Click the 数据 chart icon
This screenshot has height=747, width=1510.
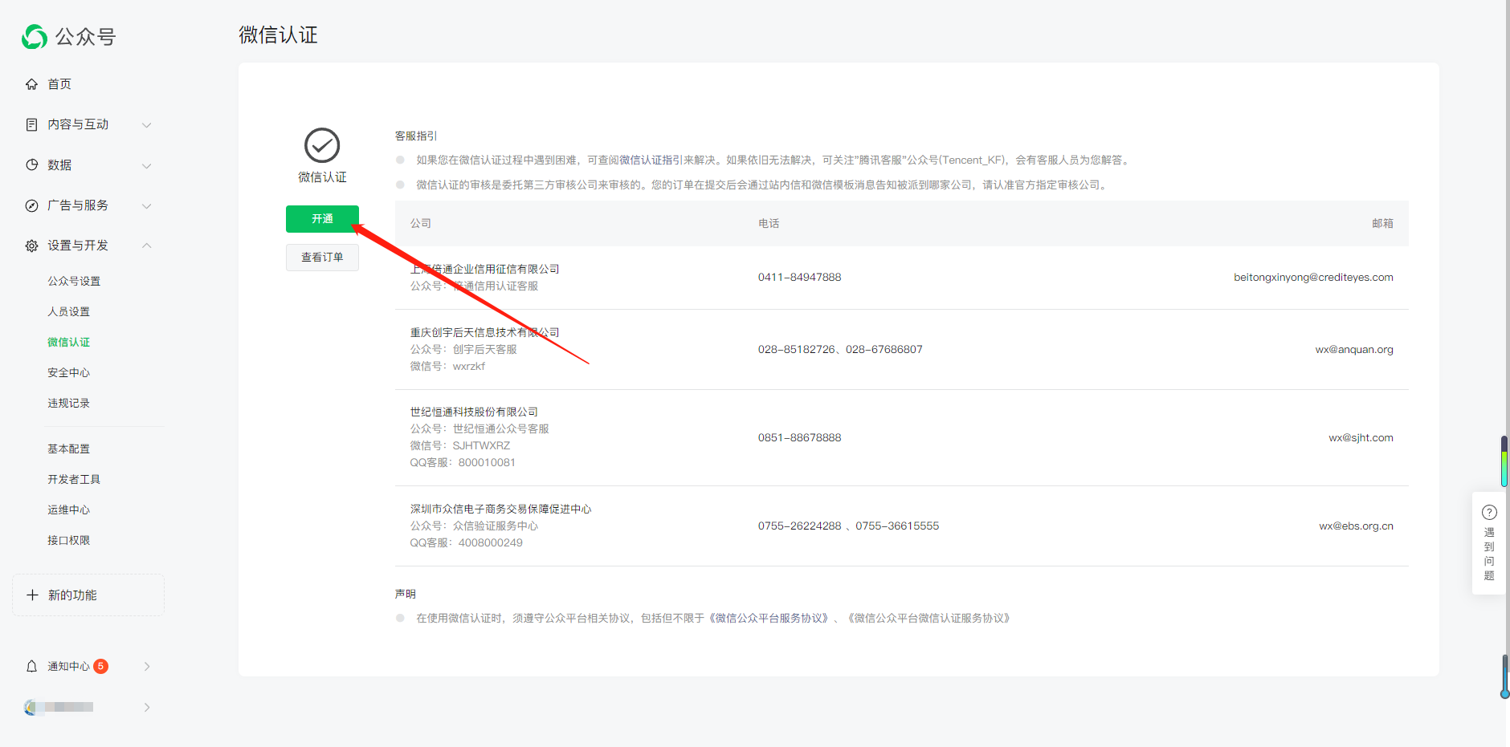(x=32, y=165)
